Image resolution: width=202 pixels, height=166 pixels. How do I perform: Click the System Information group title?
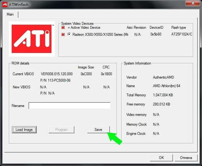click(x=137, y=63)
